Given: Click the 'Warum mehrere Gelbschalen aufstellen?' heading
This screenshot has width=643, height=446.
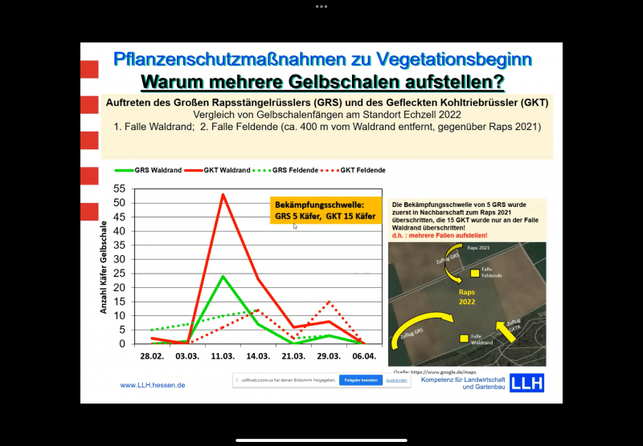Looking at the screenshot, I should coord(322,81).
